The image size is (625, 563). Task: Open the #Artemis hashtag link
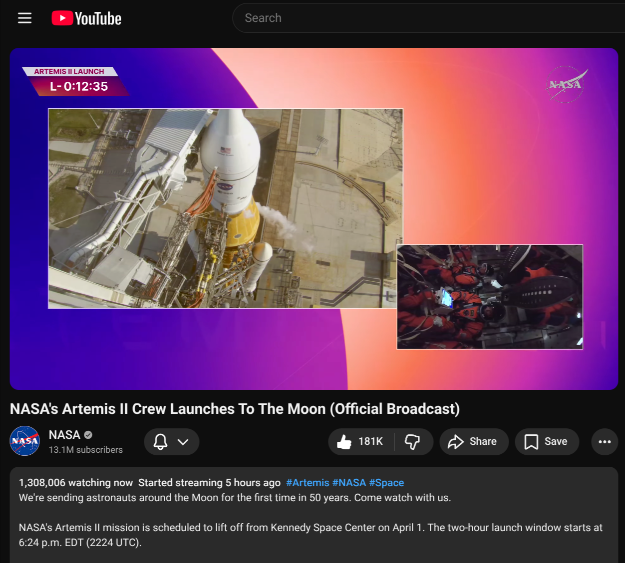(x=308, y=483)
